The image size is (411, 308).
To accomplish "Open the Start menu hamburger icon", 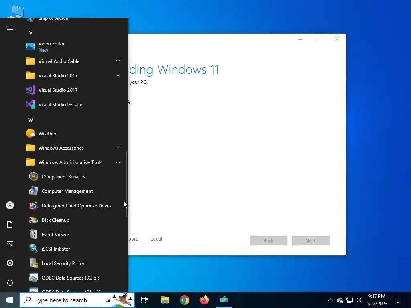I will [10, 29].
